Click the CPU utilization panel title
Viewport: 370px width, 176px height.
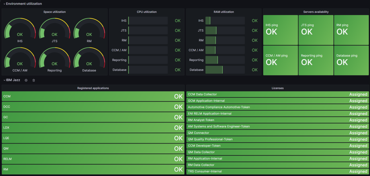coord(147,12)
